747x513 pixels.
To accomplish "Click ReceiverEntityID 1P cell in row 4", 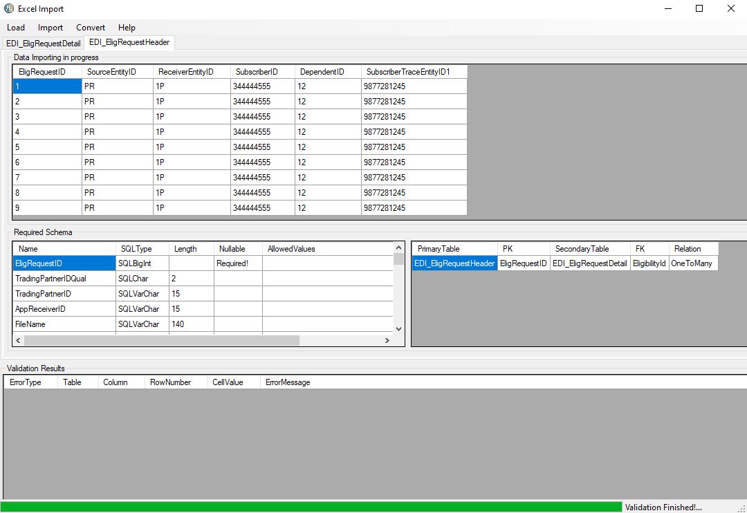I will (x=192, y=132).
